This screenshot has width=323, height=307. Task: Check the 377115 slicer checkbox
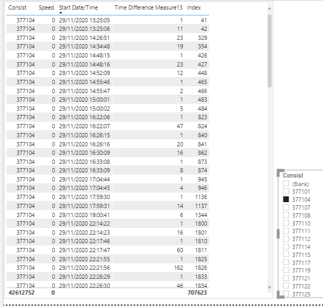click(286, 254)
